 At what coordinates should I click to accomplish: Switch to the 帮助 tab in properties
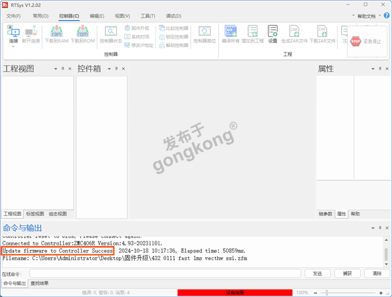point(355,214)
